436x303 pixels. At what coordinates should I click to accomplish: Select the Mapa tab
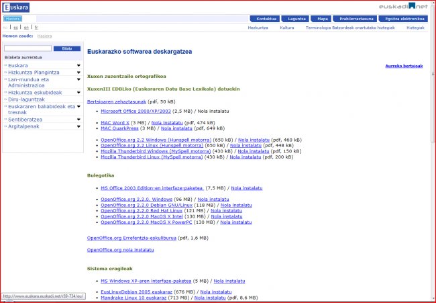[x=323, y=19]
